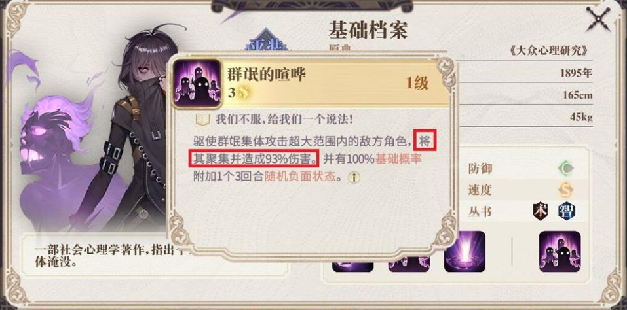The width and height of the screenshot is (627, 310).
Task: Click the 1级 skill level label
Action: click(x=417, y=83)
